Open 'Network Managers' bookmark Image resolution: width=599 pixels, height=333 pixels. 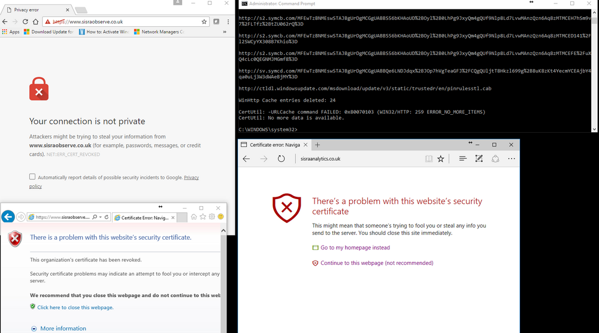coord(159,32)
